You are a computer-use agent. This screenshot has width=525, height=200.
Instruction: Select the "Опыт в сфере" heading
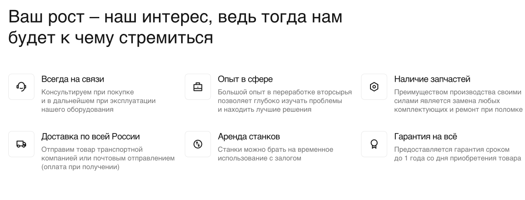[245, 80]
